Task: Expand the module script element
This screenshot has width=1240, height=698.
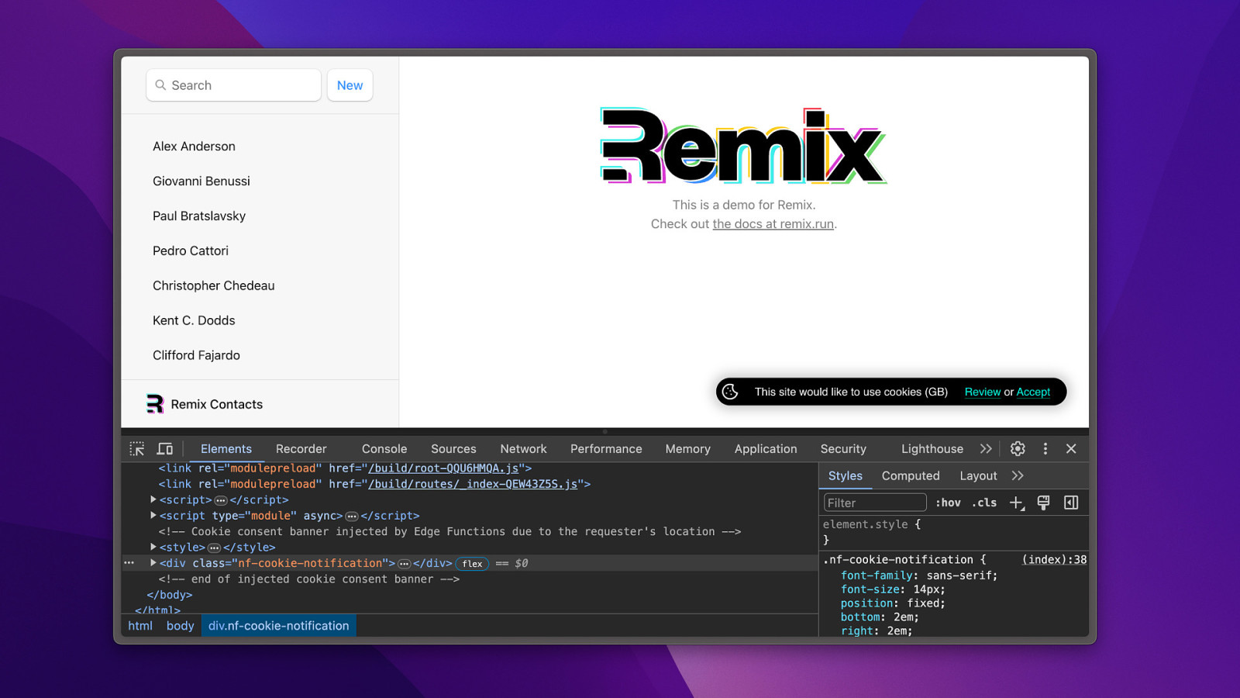Action: pos(153,515)
